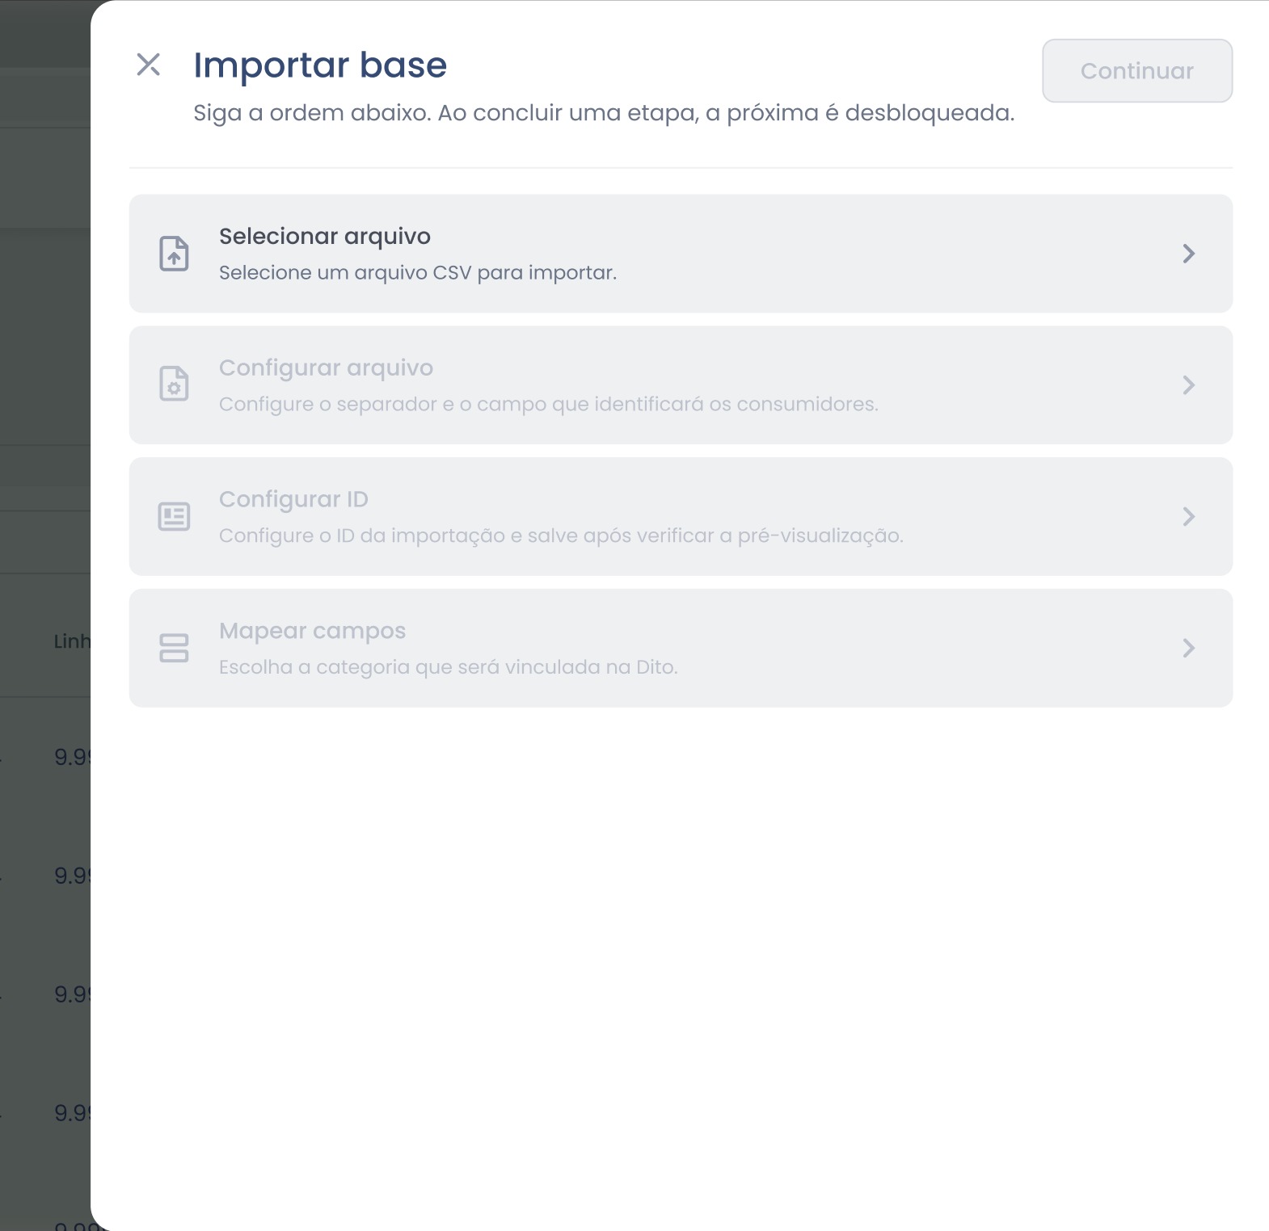The width and height of the screenshot is (1269, 1231).
Task: Expand the Configurar arquivo step chevron
Action: 1188,384
